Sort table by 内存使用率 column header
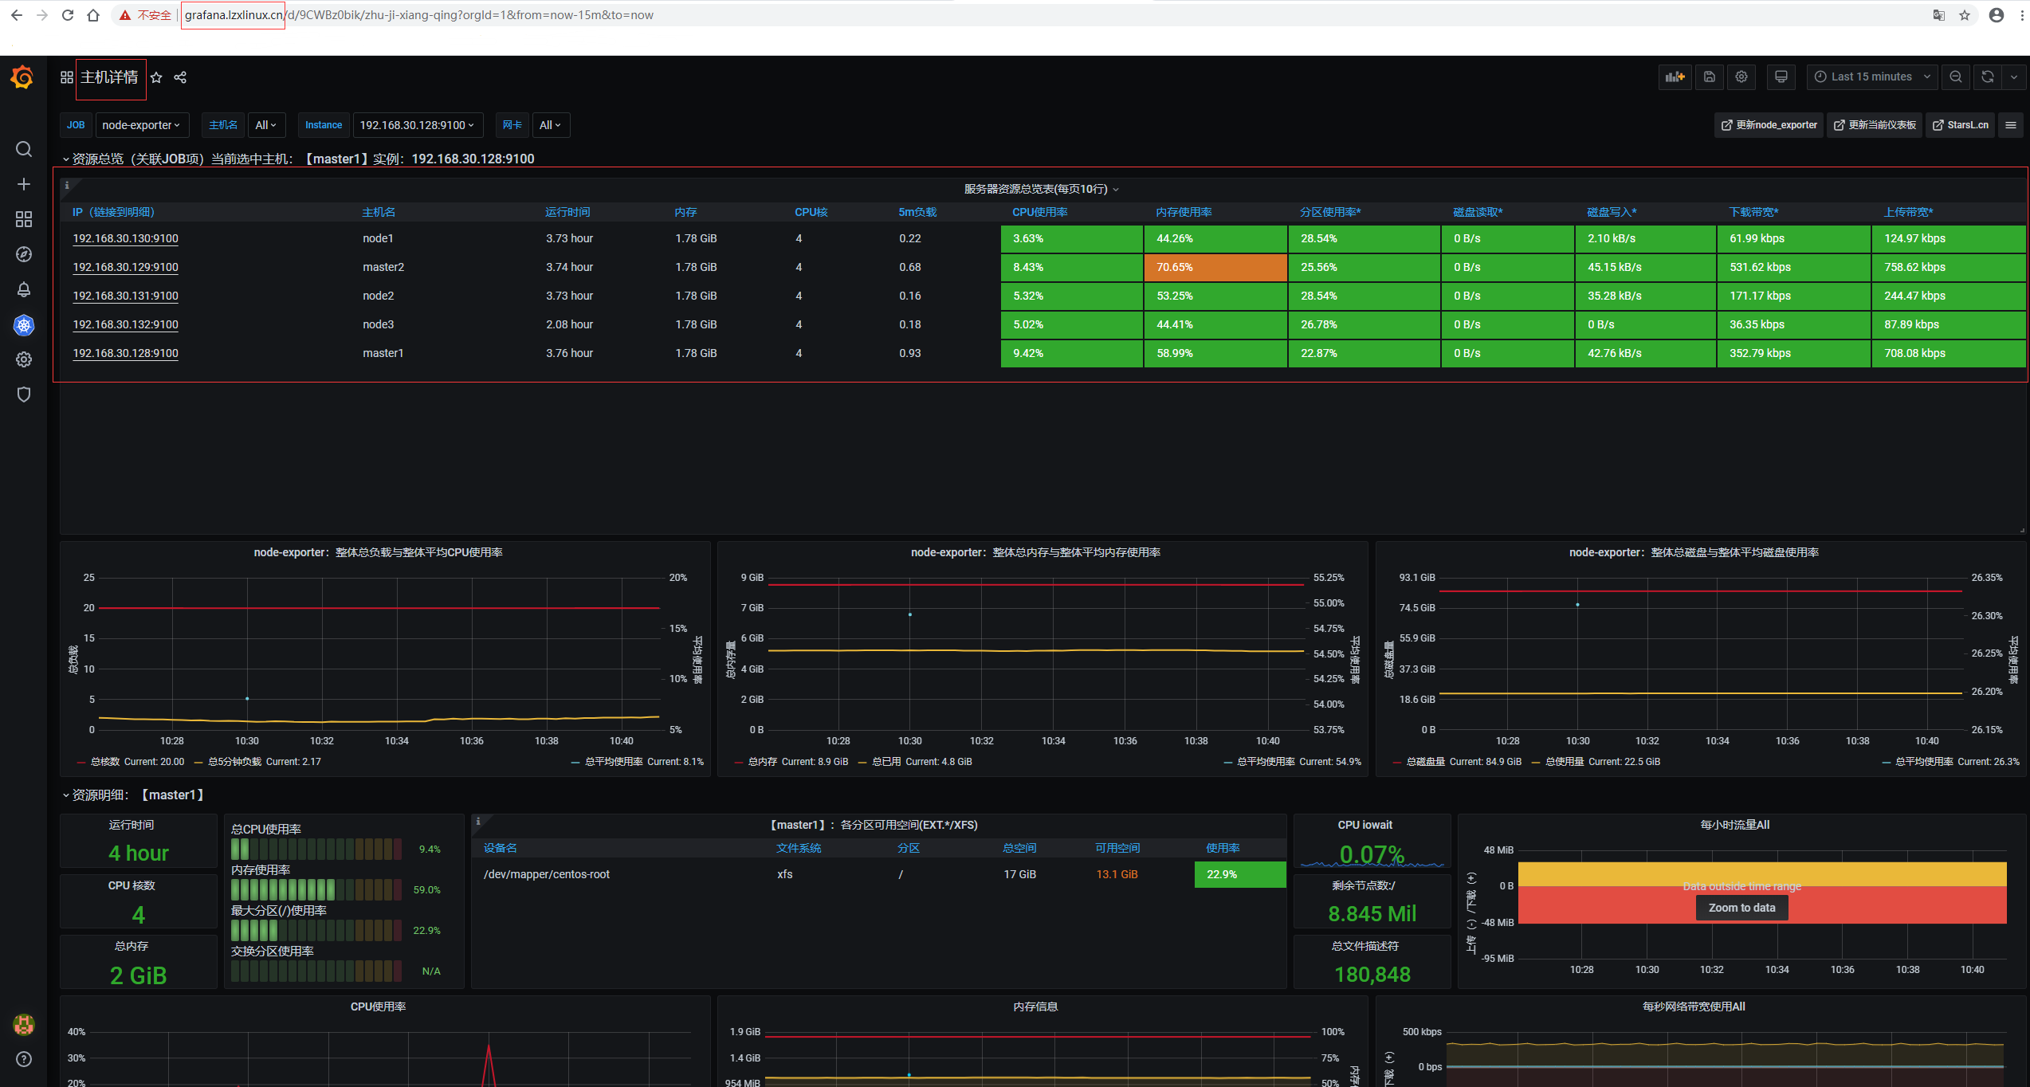This screenshot has height=1087, width=2030. pyautogui.click(x=1184, y=212)
